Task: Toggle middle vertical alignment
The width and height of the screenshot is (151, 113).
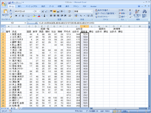Action: [x=55, y=11]
